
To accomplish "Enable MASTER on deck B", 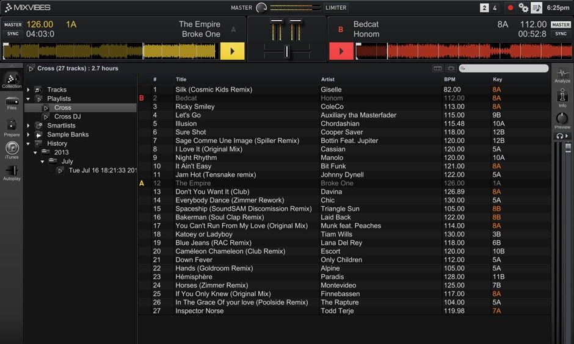I will (561, 25).
